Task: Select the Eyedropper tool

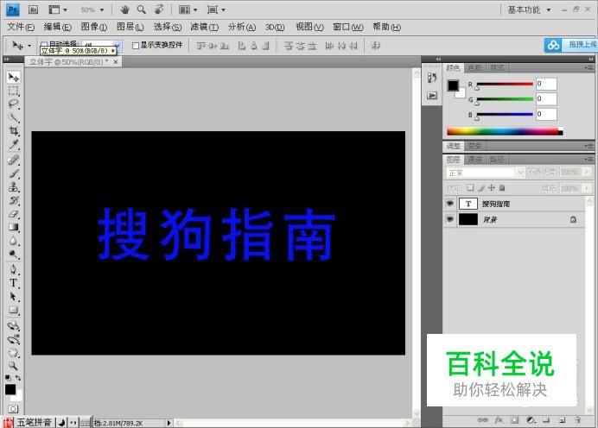Action: tap(13, 144)
